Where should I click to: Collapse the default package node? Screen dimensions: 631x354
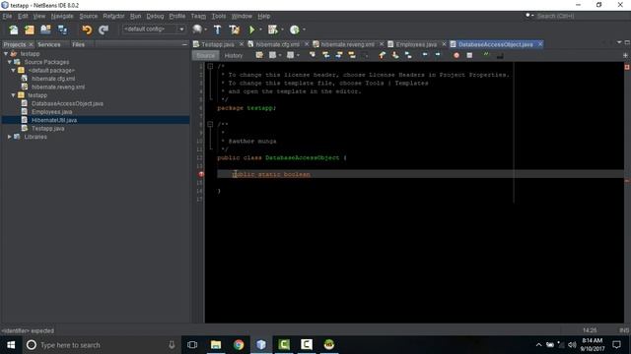tap(13, 70)
